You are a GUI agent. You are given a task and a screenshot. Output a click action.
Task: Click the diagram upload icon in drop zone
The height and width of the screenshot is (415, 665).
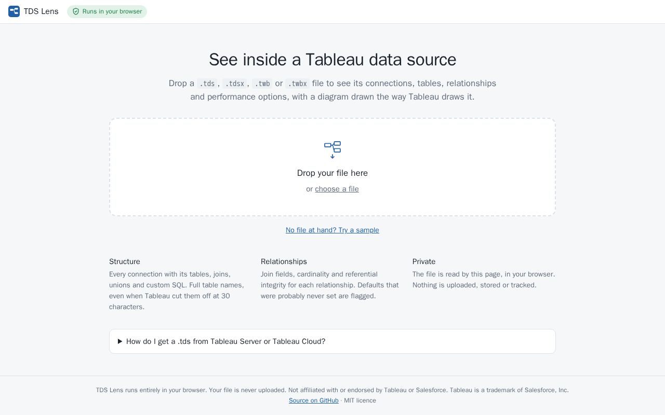tap(332, 150)
